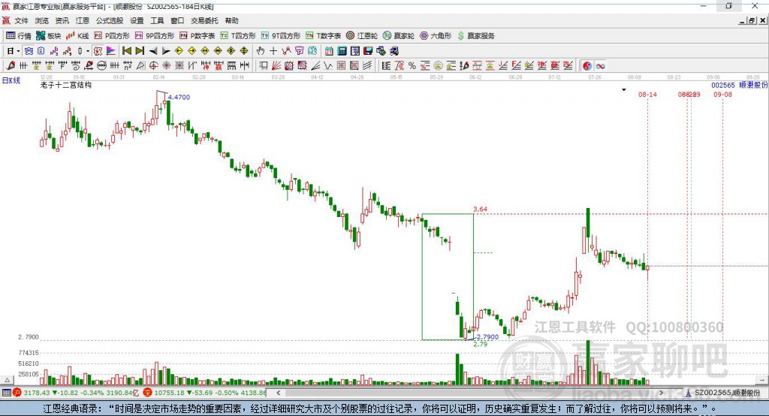This screenshot has width=769, height=416.
Task: Open the 公式选股 menu
Action: [x=110, y=20]
